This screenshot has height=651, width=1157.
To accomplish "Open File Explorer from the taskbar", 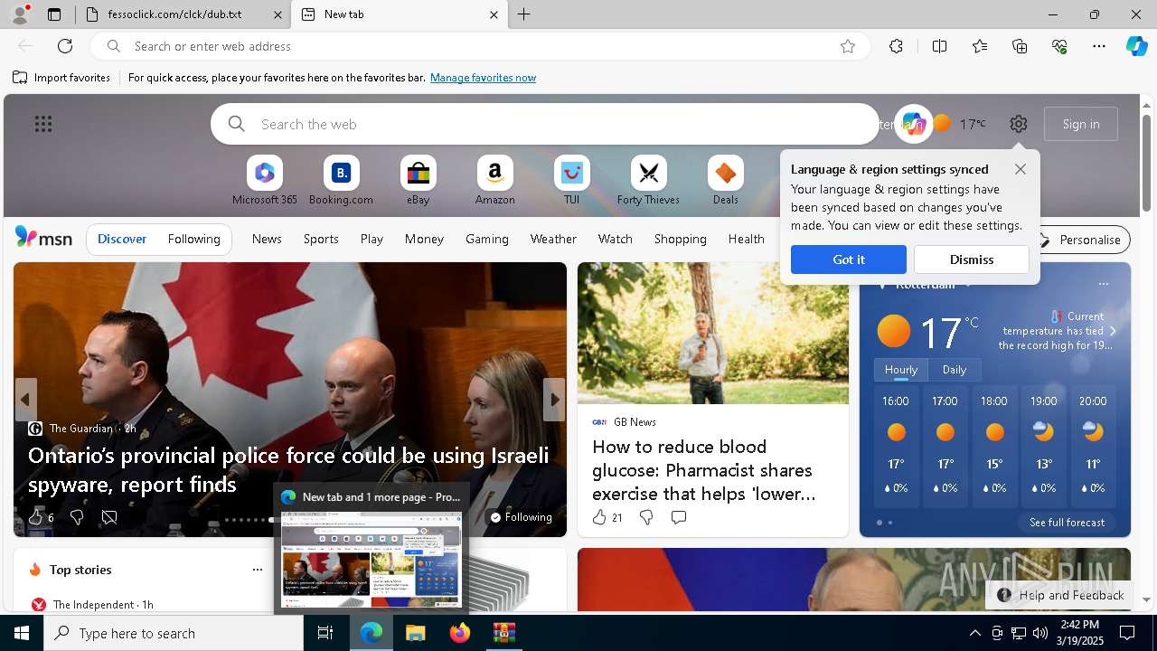I will point(415,633).
